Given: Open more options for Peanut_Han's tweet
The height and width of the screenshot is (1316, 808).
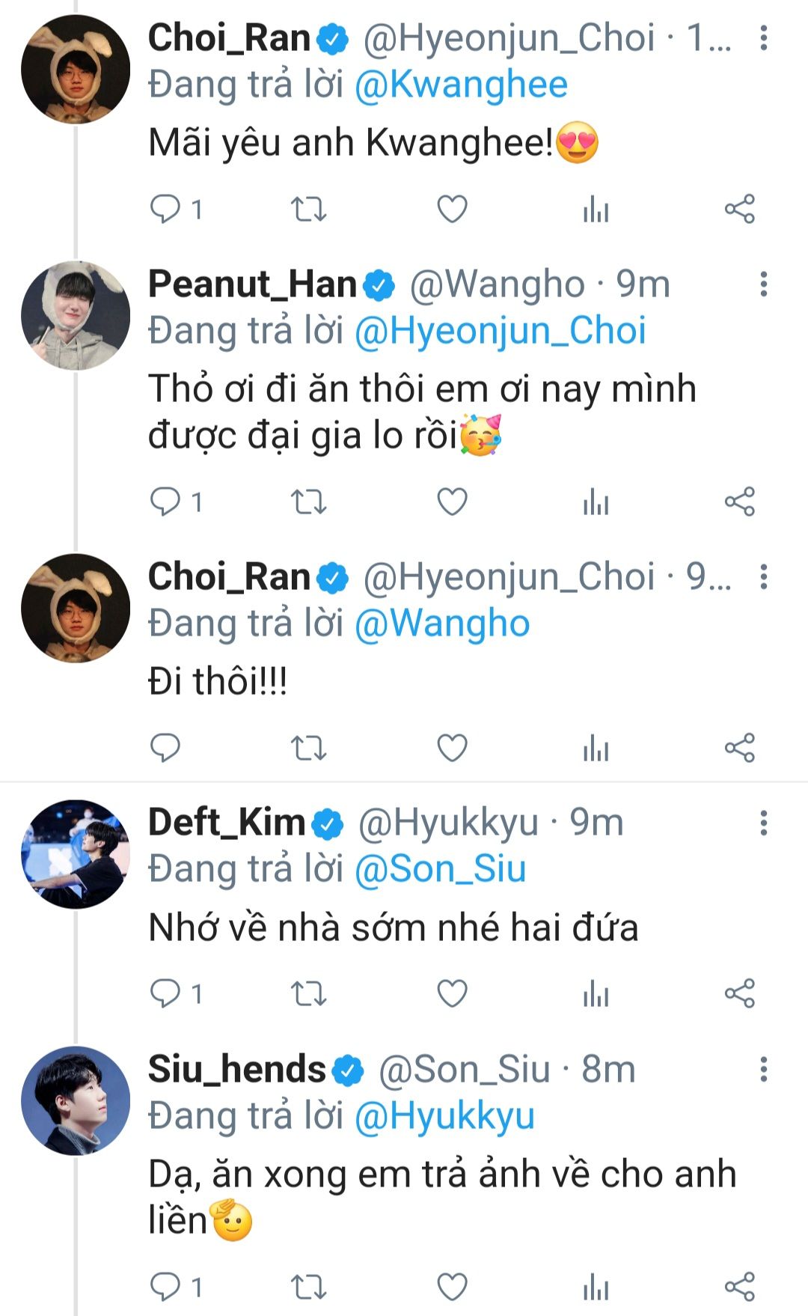Looking at the screenshot, I should pos(763,284).
